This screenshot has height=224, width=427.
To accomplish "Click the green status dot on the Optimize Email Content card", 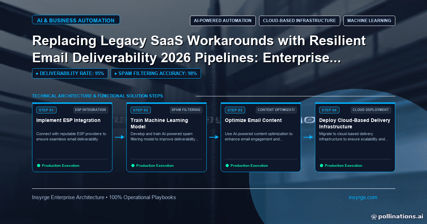I will click(x=227, y=166).
